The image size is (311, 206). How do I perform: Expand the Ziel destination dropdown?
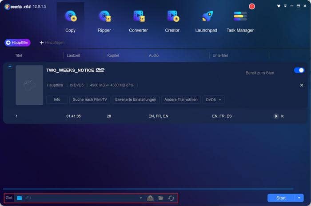pos(141,198)
